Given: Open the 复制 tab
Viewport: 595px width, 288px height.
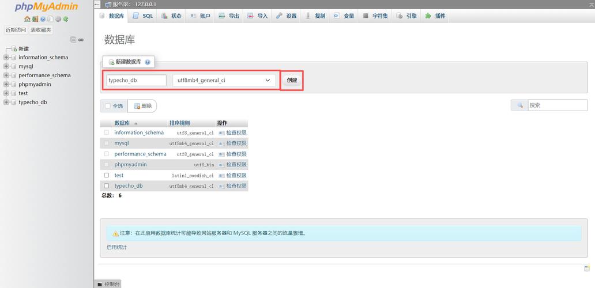Looking at the screenshot, I should 315,16.
